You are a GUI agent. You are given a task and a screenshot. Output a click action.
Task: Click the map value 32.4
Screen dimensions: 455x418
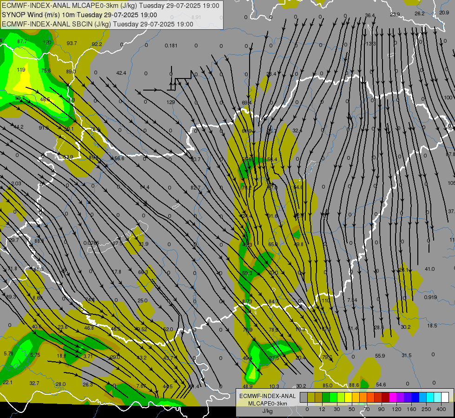(x=297, y=131)
